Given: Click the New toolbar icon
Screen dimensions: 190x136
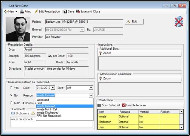Looking at the screenshot, I should pyautogui.click(x=6, y=12).
